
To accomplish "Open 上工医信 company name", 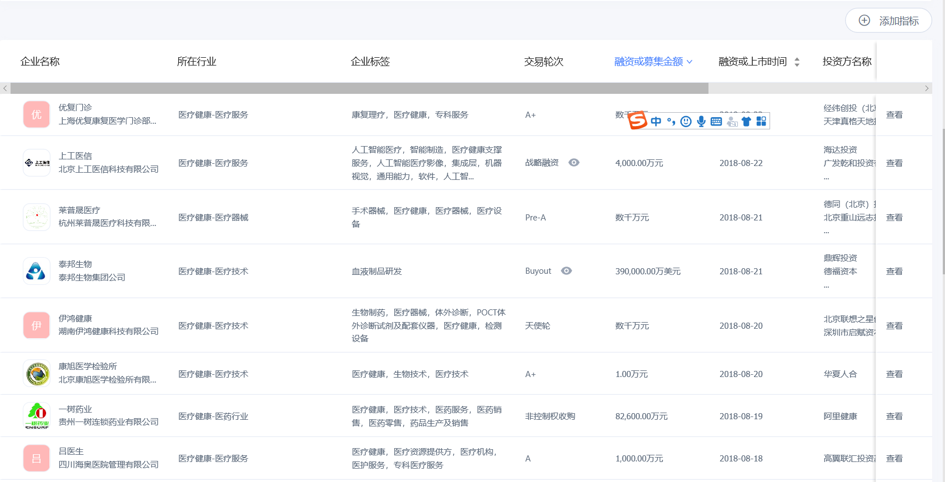I will [x=75, y=156].
